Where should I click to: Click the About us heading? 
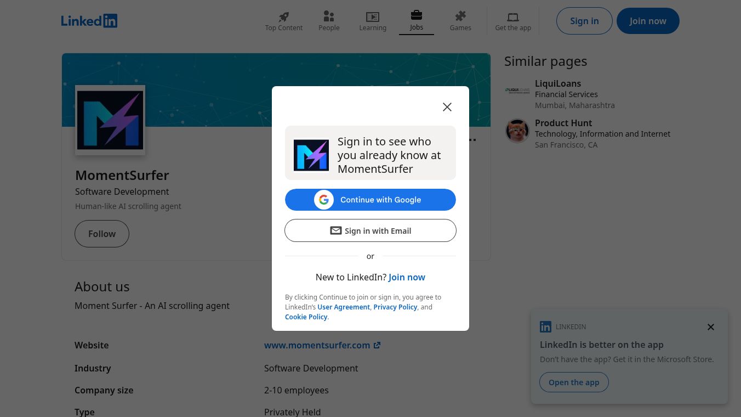pos(102,286)
